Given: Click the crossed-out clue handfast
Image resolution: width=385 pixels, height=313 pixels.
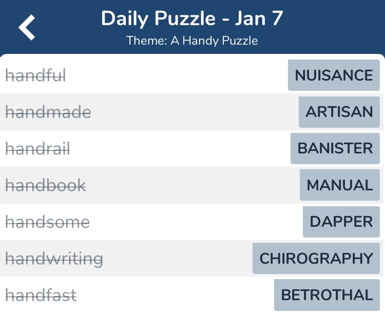Looking at the screenshot, I should coord(41,295).
